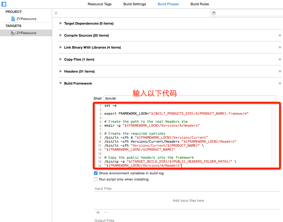Remove input file with minus button

tap(106, 212)
